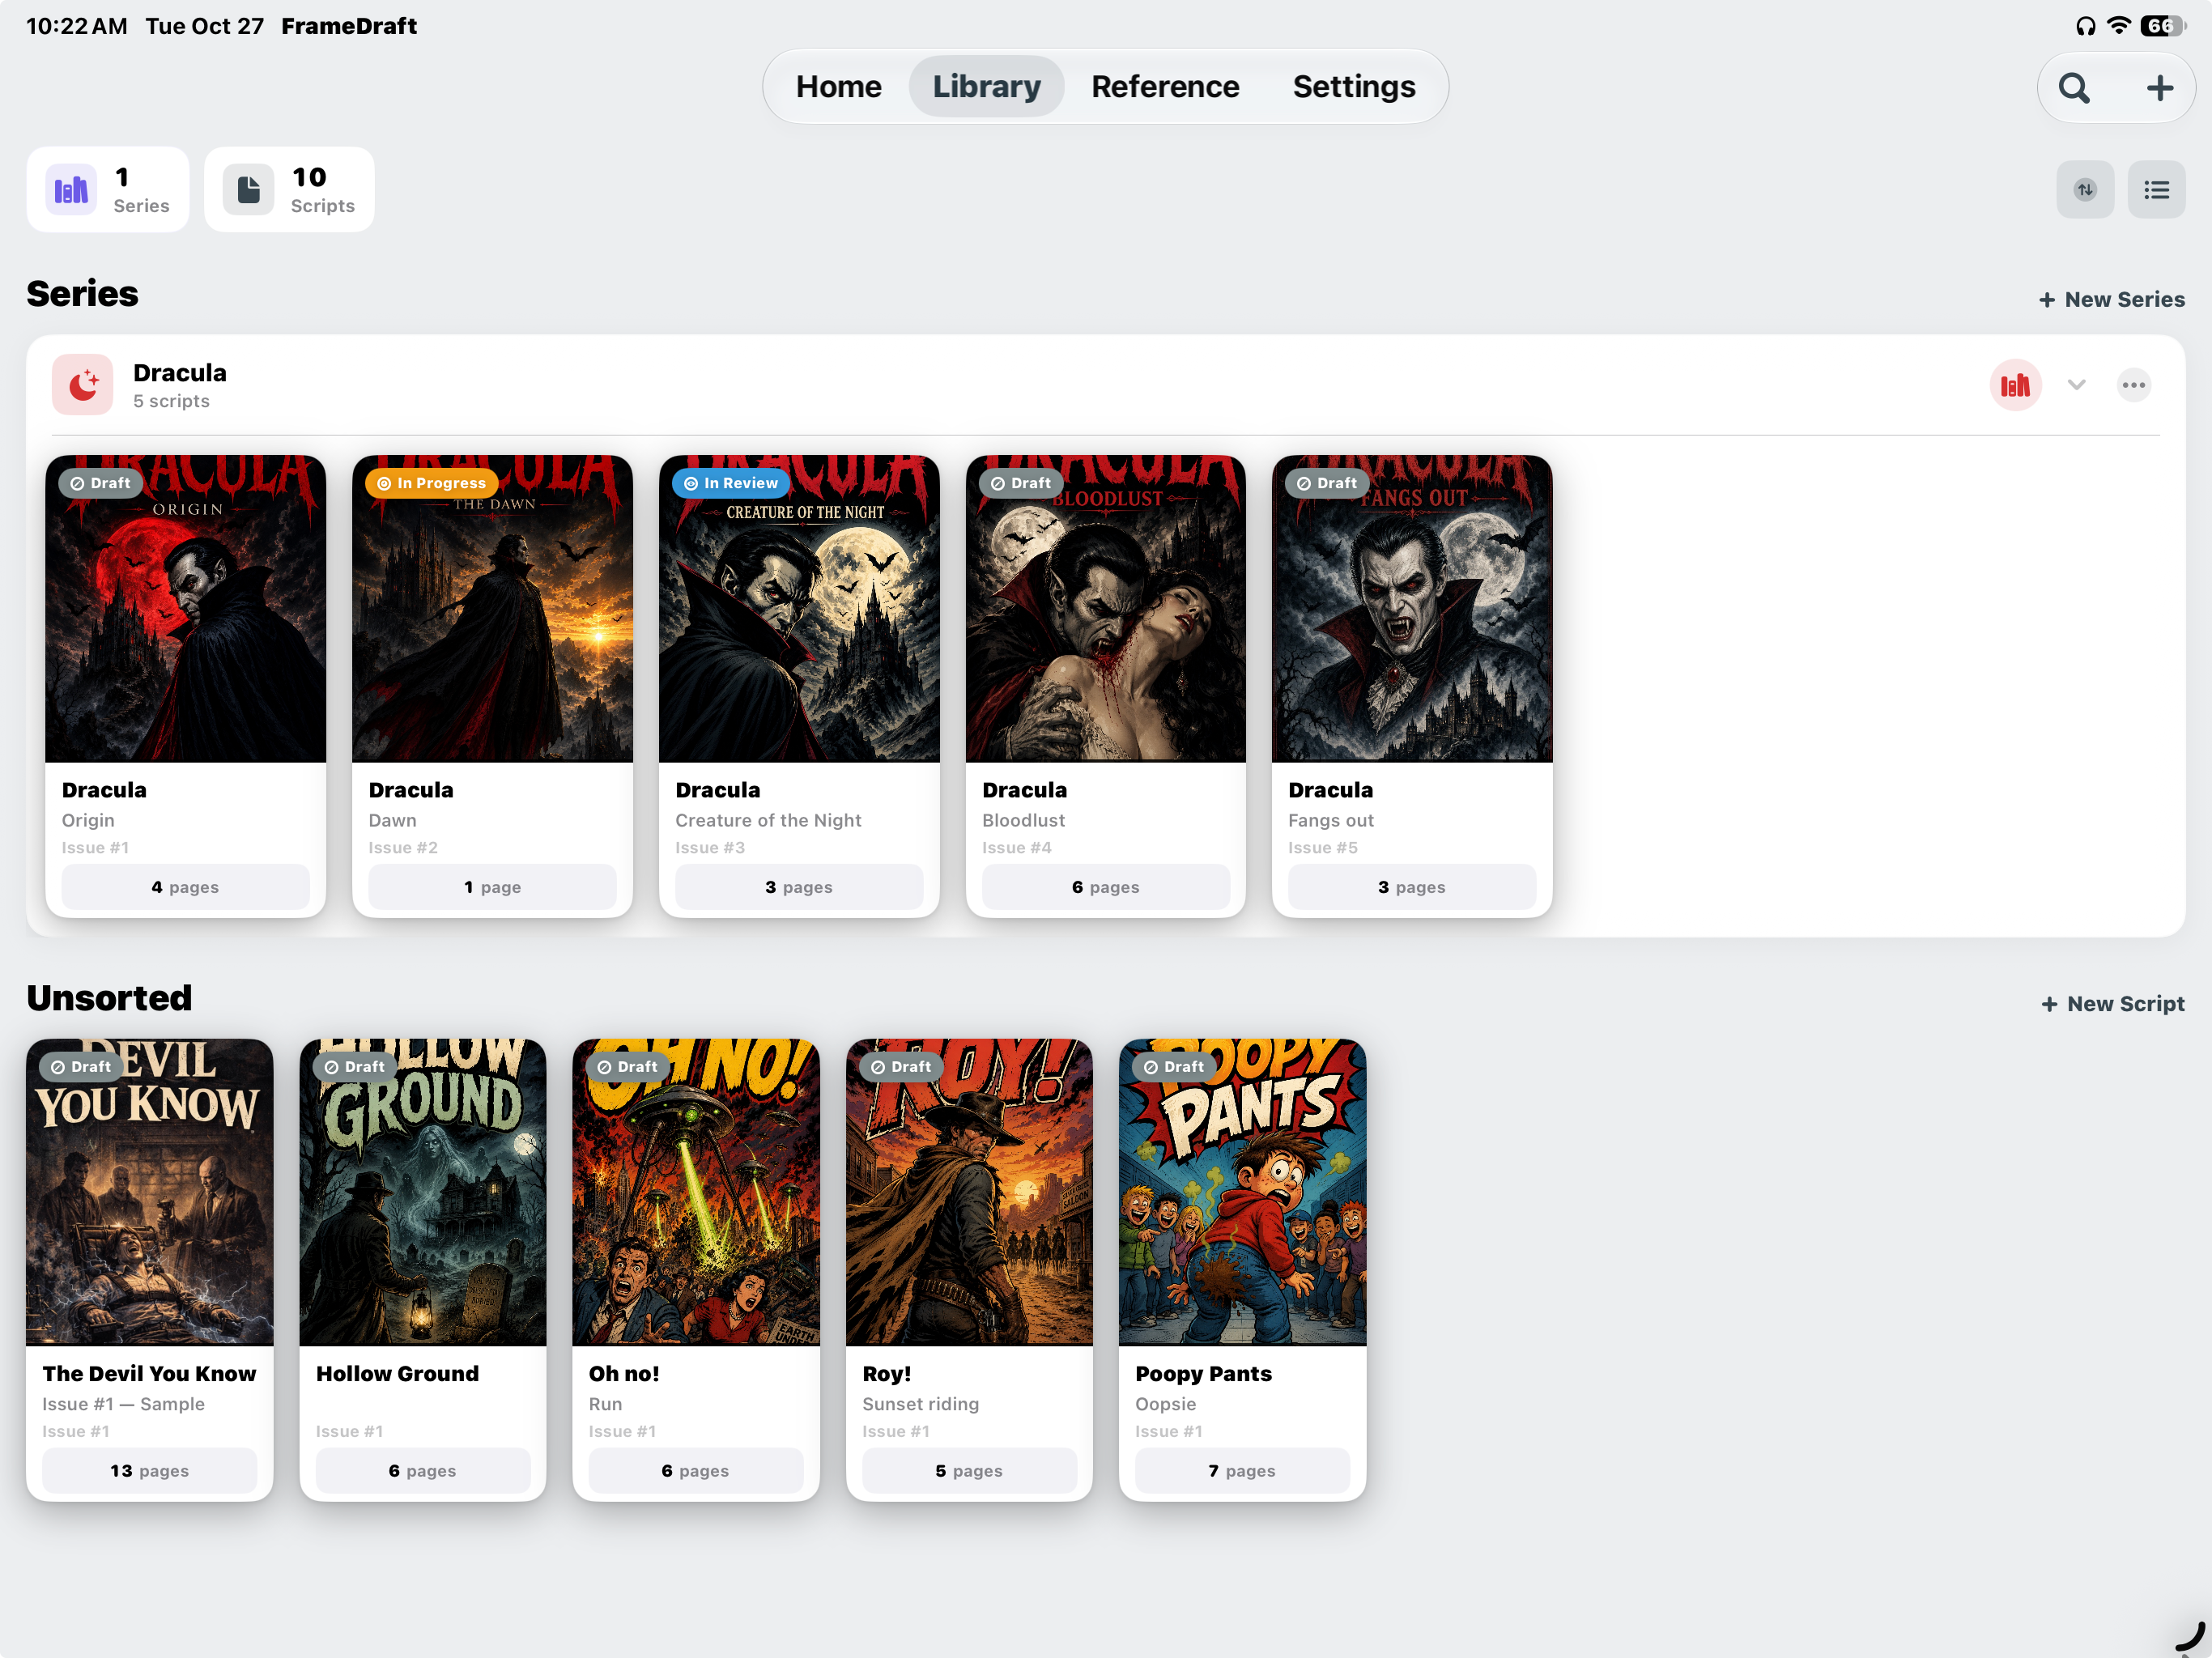Open Dracula Origin cover thumbnail
This screenshot has width=2212, height=1658.
pos(185,609)
